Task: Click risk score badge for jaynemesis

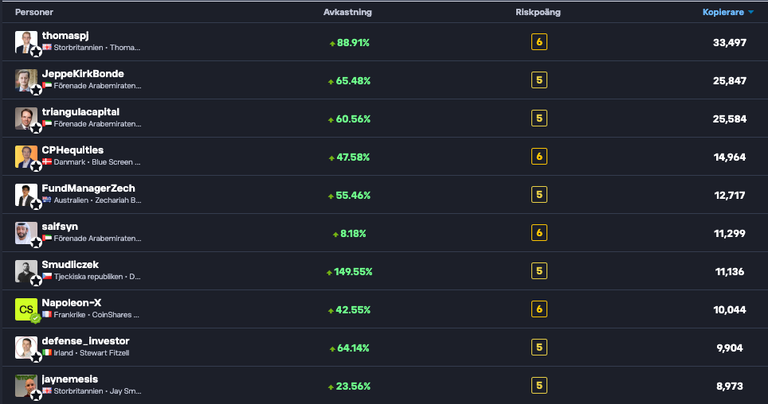Action: pyautogui.click(x=539, y=386)
